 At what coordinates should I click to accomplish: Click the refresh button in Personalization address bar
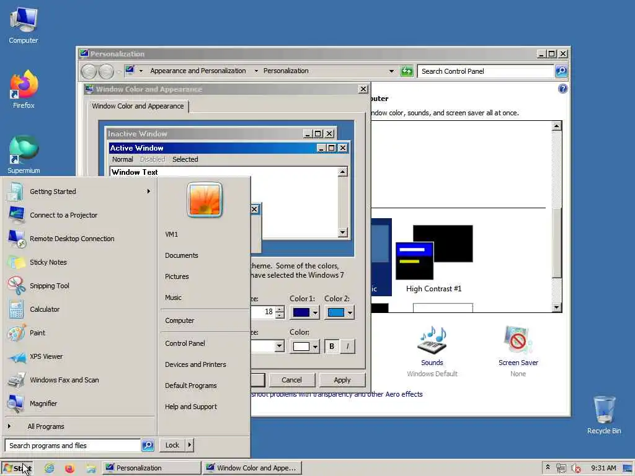click(407, 71)
